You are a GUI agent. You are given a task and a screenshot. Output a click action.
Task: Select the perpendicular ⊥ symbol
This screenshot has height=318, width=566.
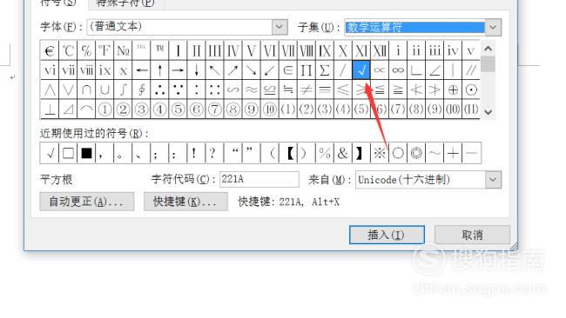(50, 109)
